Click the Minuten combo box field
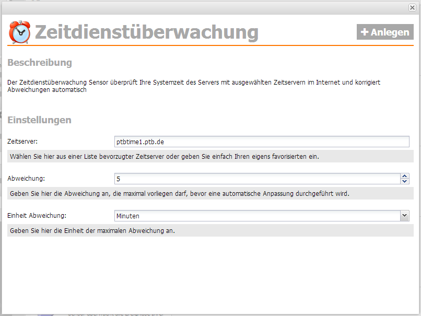The width and height of the screenshot is (421, 316). coord(256,216)
